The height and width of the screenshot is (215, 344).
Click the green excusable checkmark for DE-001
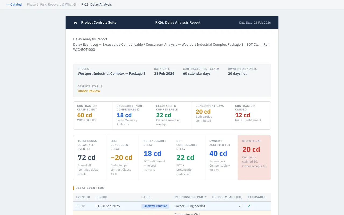[249, 206]
